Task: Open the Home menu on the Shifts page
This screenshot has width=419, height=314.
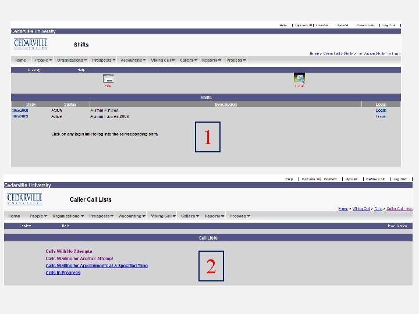Action: [20, 60]
